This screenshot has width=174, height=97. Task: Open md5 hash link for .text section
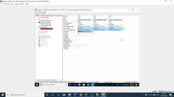[x=85, y=20]
